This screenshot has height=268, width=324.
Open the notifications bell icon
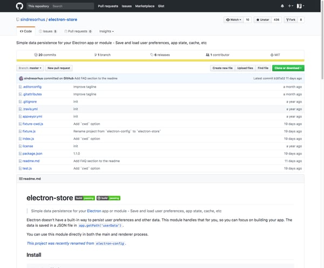pos(282,6)
